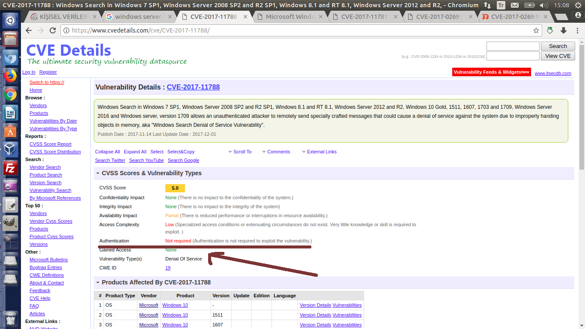
Task: Open the battery indicator
Action: click(x=529, y=5)
